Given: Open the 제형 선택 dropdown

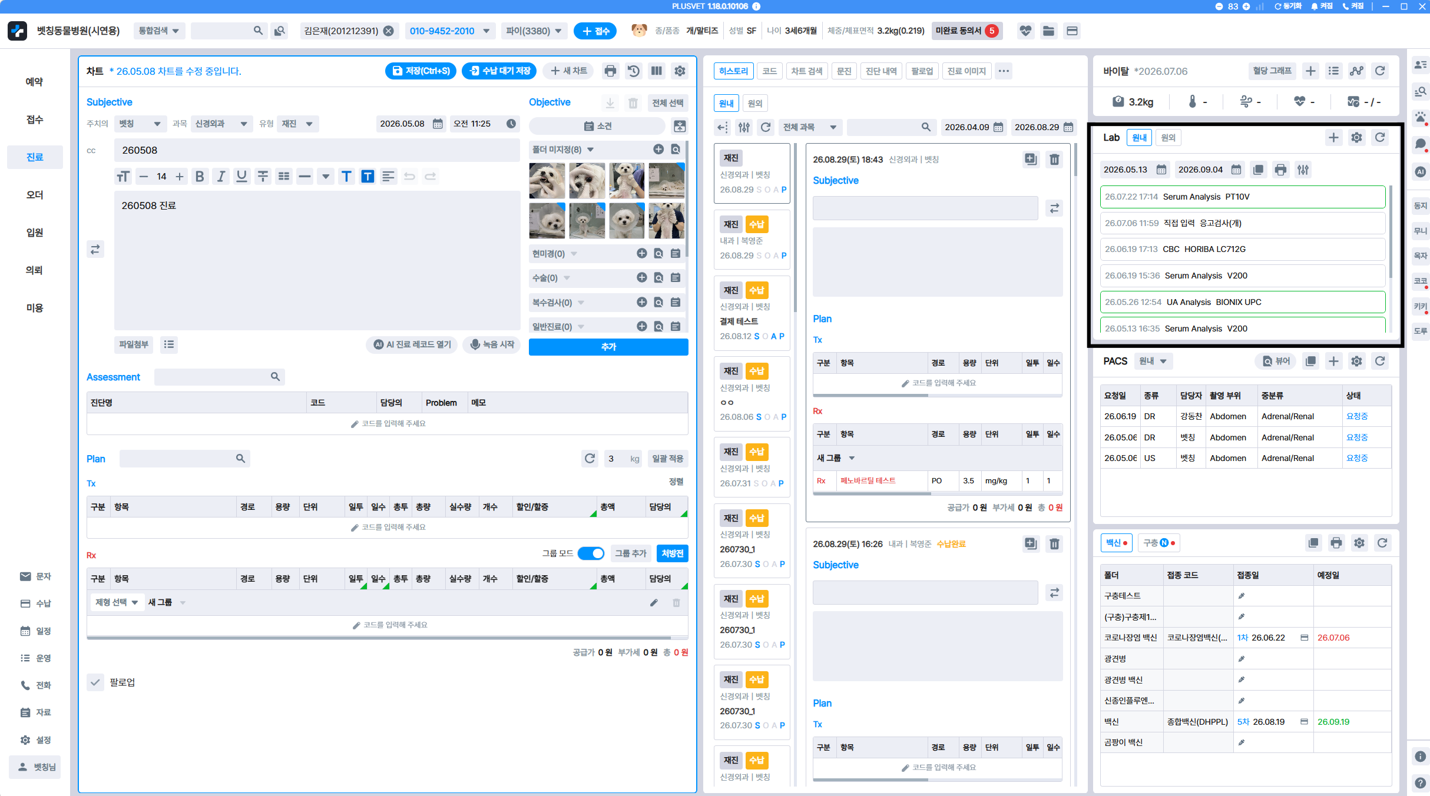Looking at the screenshot, I should [117, 602].
